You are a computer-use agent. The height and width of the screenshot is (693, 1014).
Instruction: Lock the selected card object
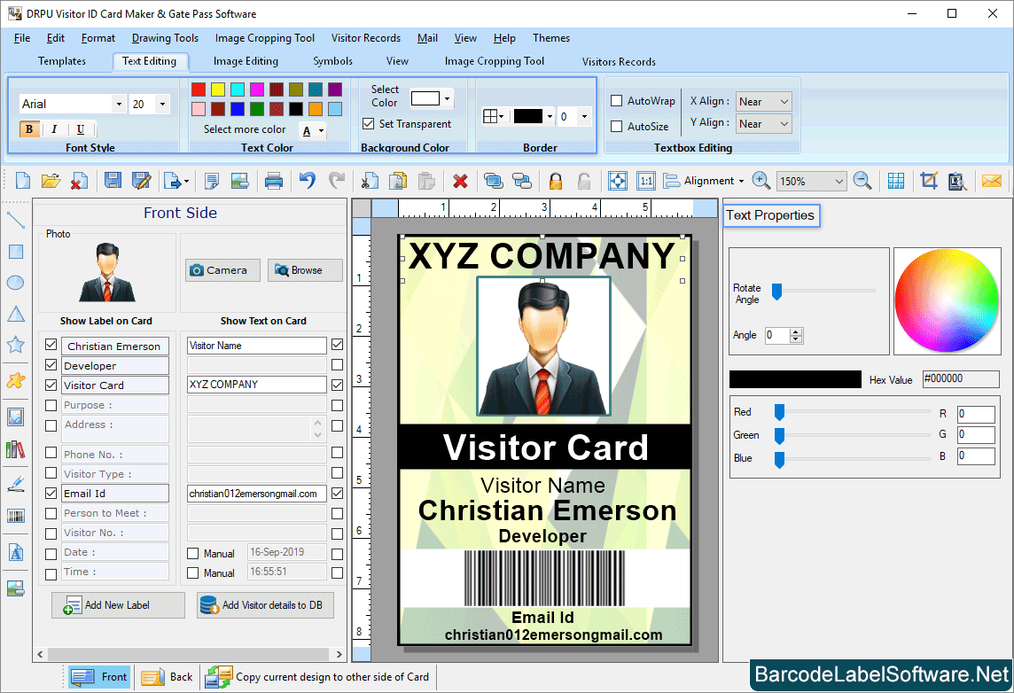click(x=557, y=181)
